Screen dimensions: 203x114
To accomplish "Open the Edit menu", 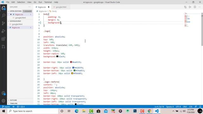I will (13, 2).
